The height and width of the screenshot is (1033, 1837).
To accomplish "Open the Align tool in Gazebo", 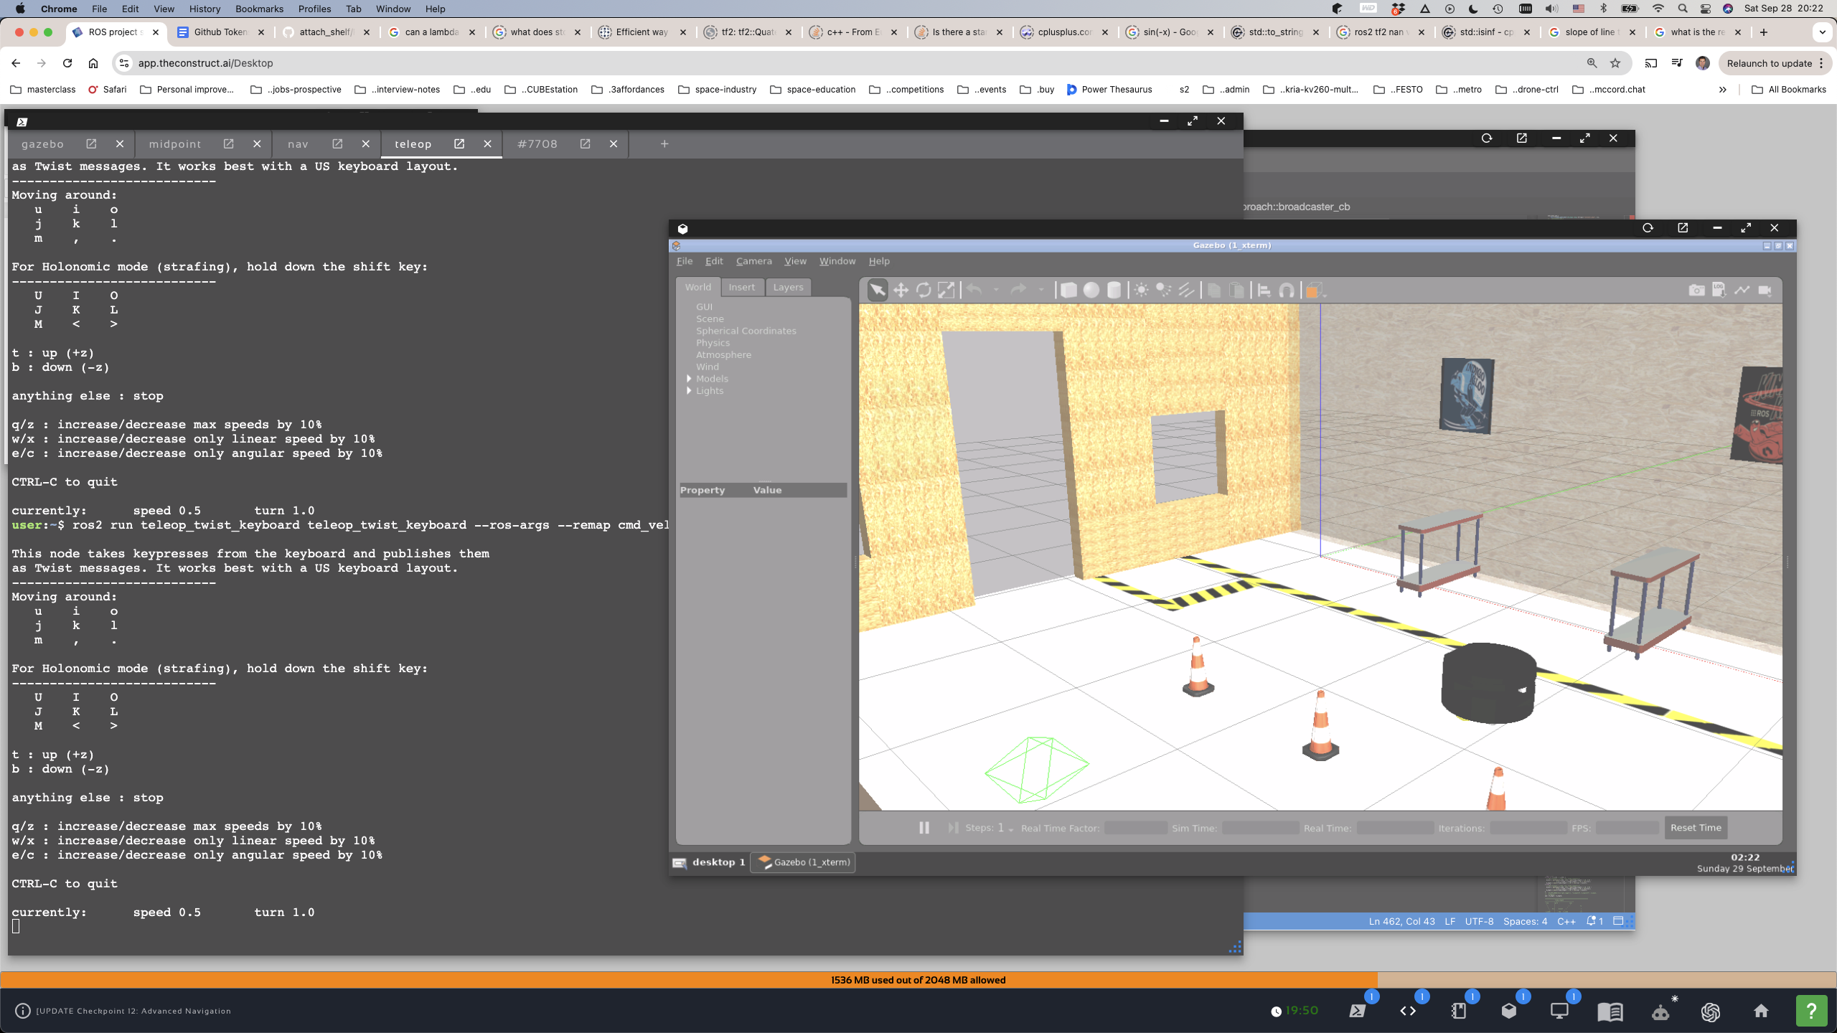I will (1264, 290).
